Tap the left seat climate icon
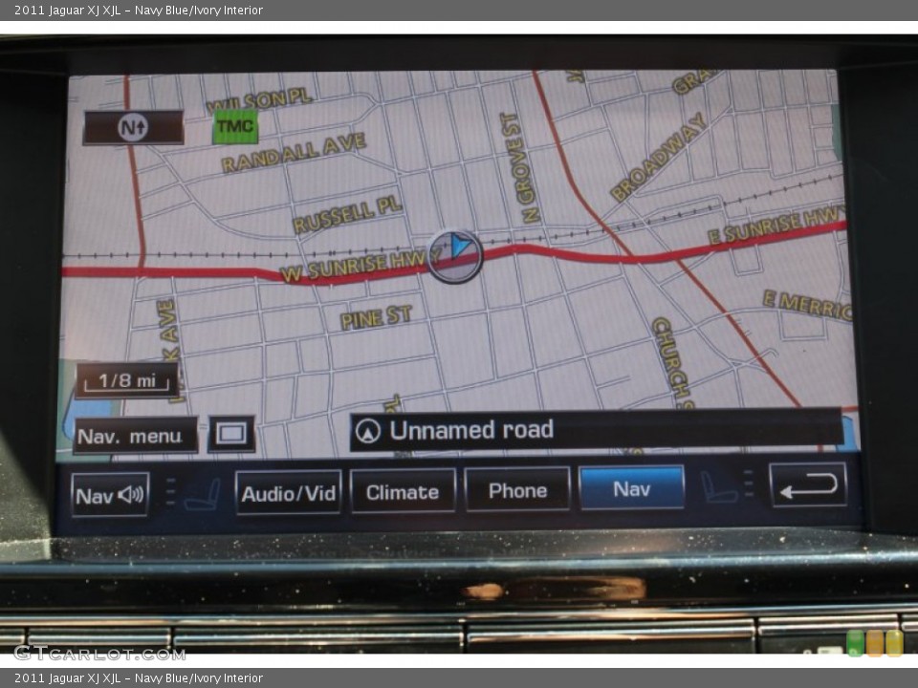Image resolution: width=918 pixels, height=688 pixels. point(203,495)
